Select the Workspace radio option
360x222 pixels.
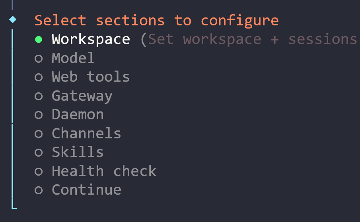(39, 39)
